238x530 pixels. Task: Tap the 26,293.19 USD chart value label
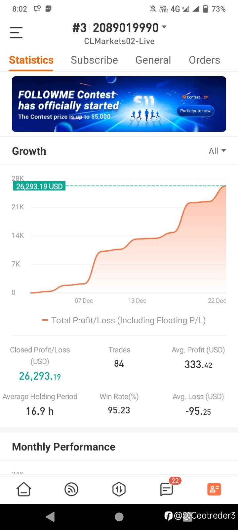[x=39, y=186]
